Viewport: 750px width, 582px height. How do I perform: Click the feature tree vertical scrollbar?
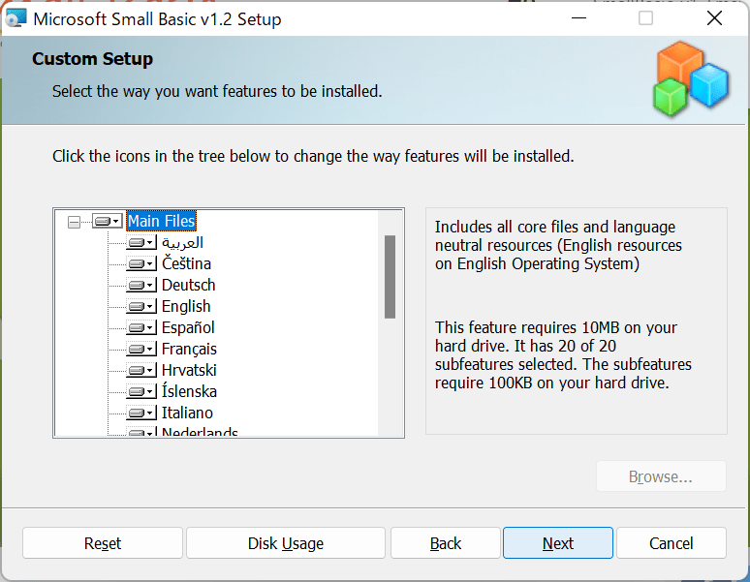click(x=390, y=277)
